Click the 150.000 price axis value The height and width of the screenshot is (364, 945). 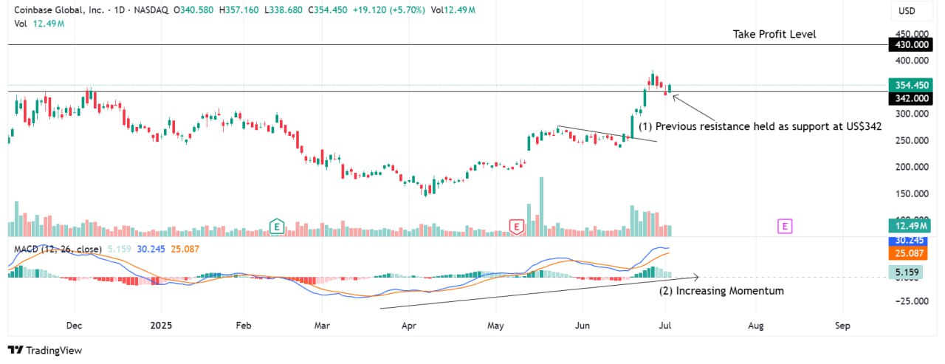pos(912,193)
